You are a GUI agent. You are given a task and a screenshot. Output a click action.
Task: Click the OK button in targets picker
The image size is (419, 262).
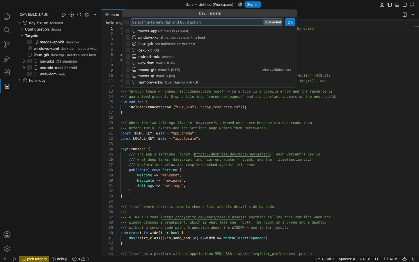point(290,22)
